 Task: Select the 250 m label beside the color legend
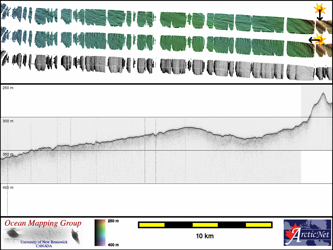113,221
